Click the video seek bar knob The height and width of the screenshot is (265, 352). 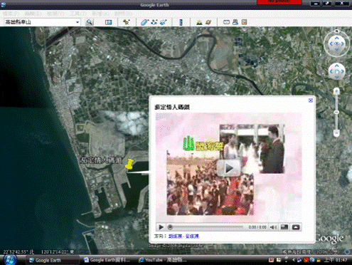(x=170, y=227)
